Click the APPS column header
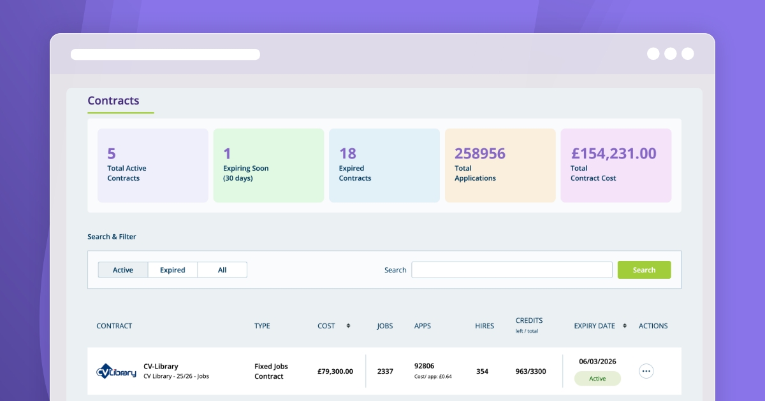This screenshot has width=765, height=401. click(x=423, y=326)
